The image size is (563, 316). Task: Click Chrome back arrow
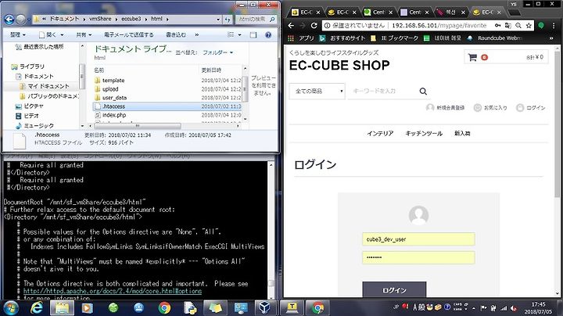tap(291, 26)
